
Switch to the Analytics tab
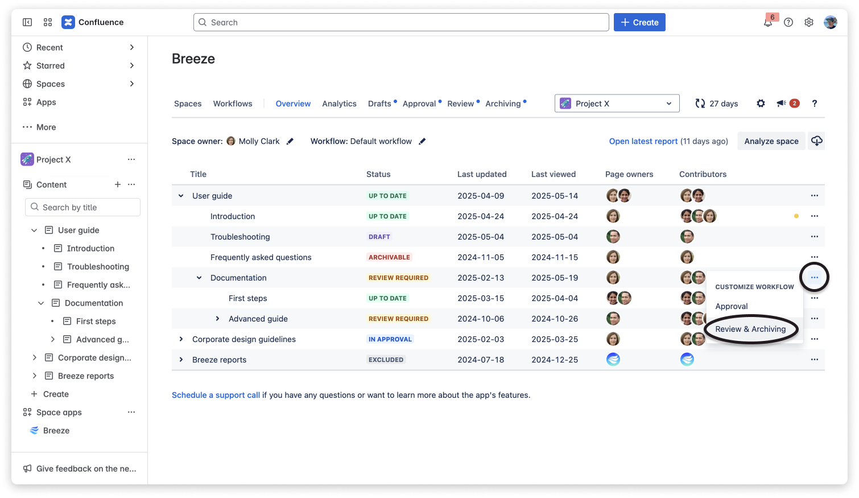(x=339, y=104)
